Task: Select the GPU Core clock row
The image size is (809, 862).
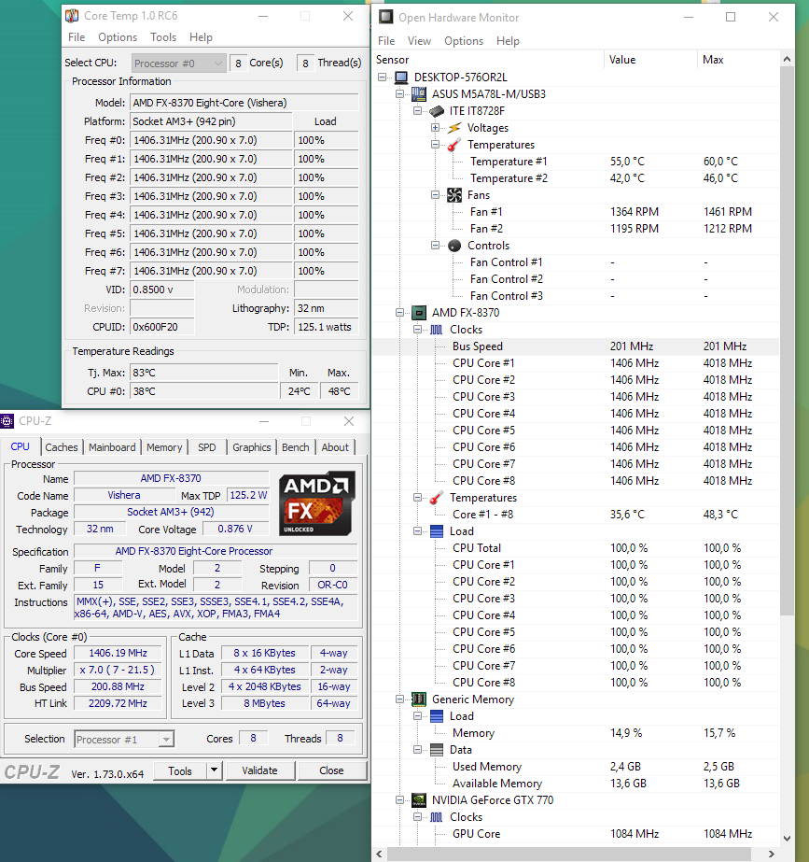Action: click(576, 834)
